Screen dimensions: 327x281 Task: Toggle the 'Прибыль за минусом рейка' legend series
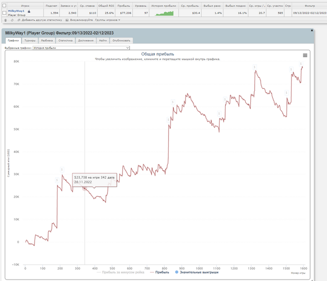coord(121,272)
